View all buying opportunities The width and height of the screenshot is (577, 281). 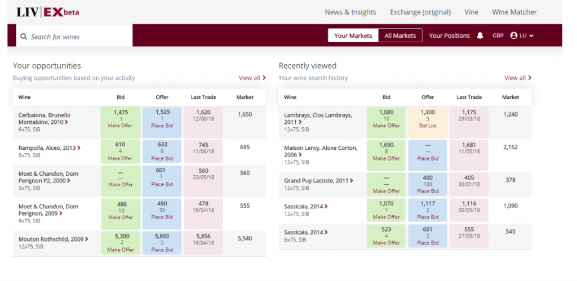coord(252,78)
